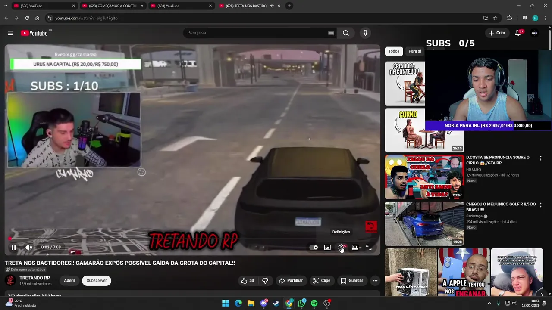Open Spotify from the taskbar
Screen dimensions: 552x310
314,304
